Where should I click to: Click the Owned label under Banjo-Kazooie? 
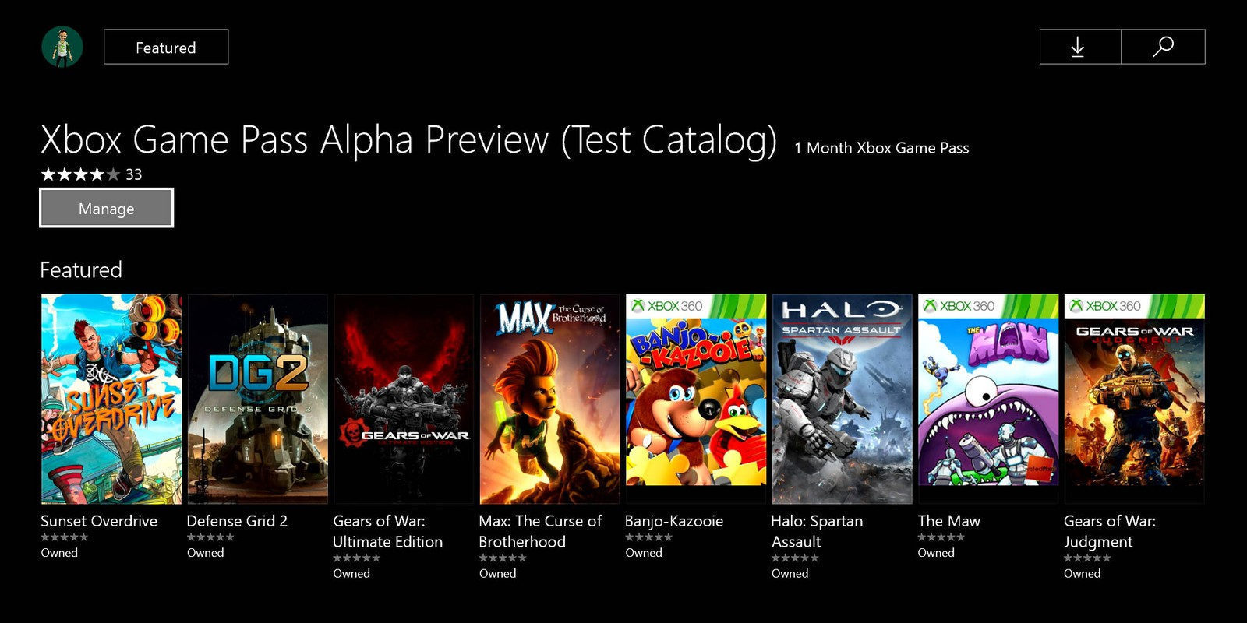pyautogui.click(x=644, y=553)
